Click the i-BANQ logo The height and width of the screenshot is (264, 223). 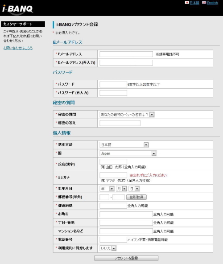(x=17, y=9)
